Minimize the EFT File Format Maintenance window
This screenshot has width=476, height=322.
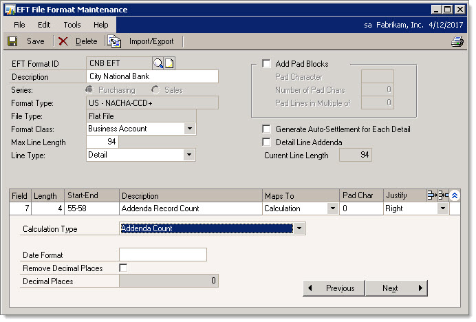436,10
